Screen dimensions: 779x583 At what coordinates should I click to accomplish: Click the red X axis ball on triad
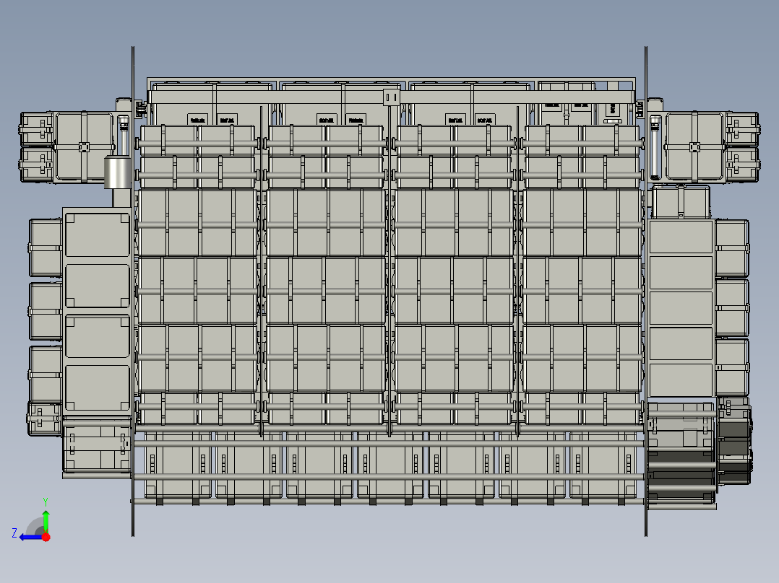46,537
